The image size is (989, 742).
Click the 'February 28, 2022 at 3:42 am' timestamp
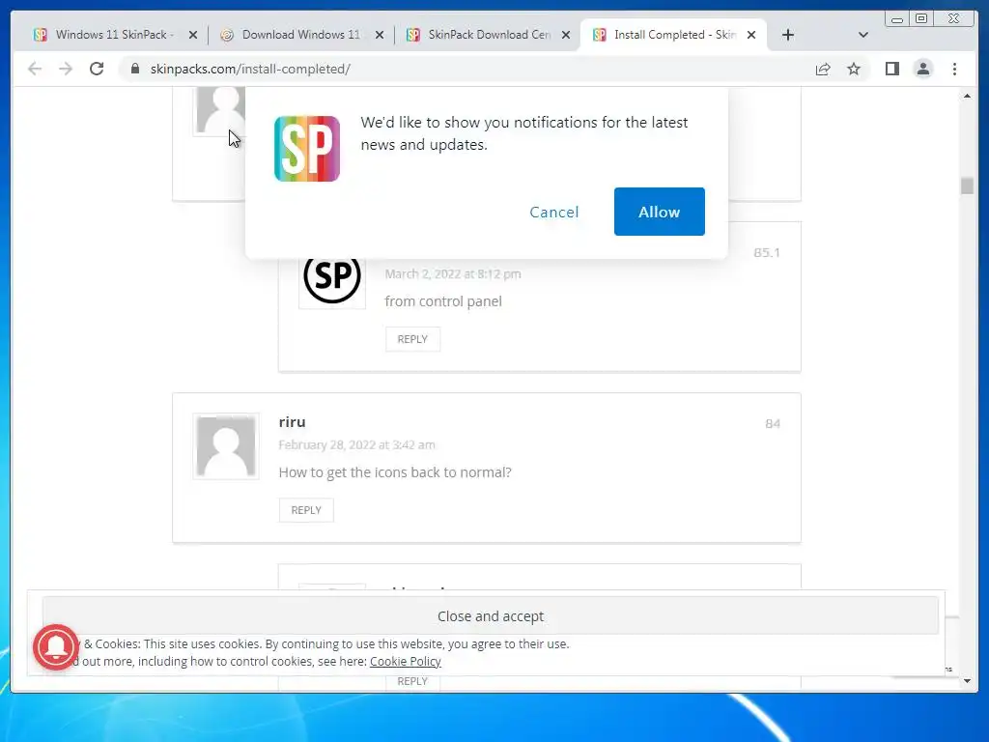(357, 444)
